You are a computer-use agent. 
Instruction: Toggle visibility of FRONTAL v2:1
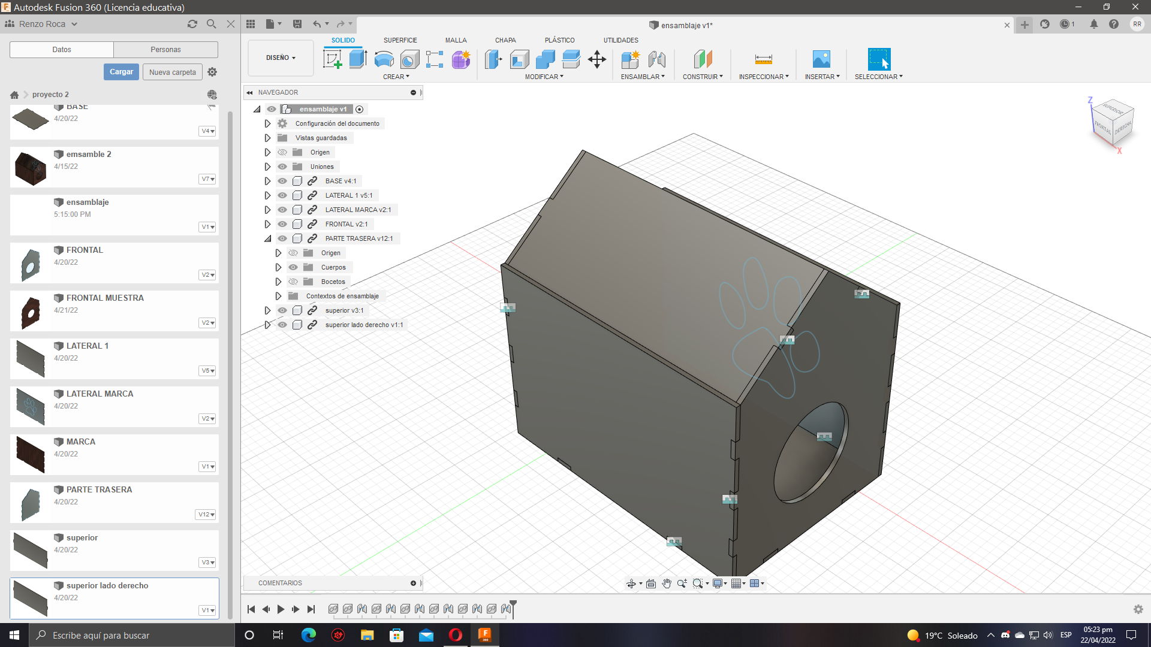point(282,224)
